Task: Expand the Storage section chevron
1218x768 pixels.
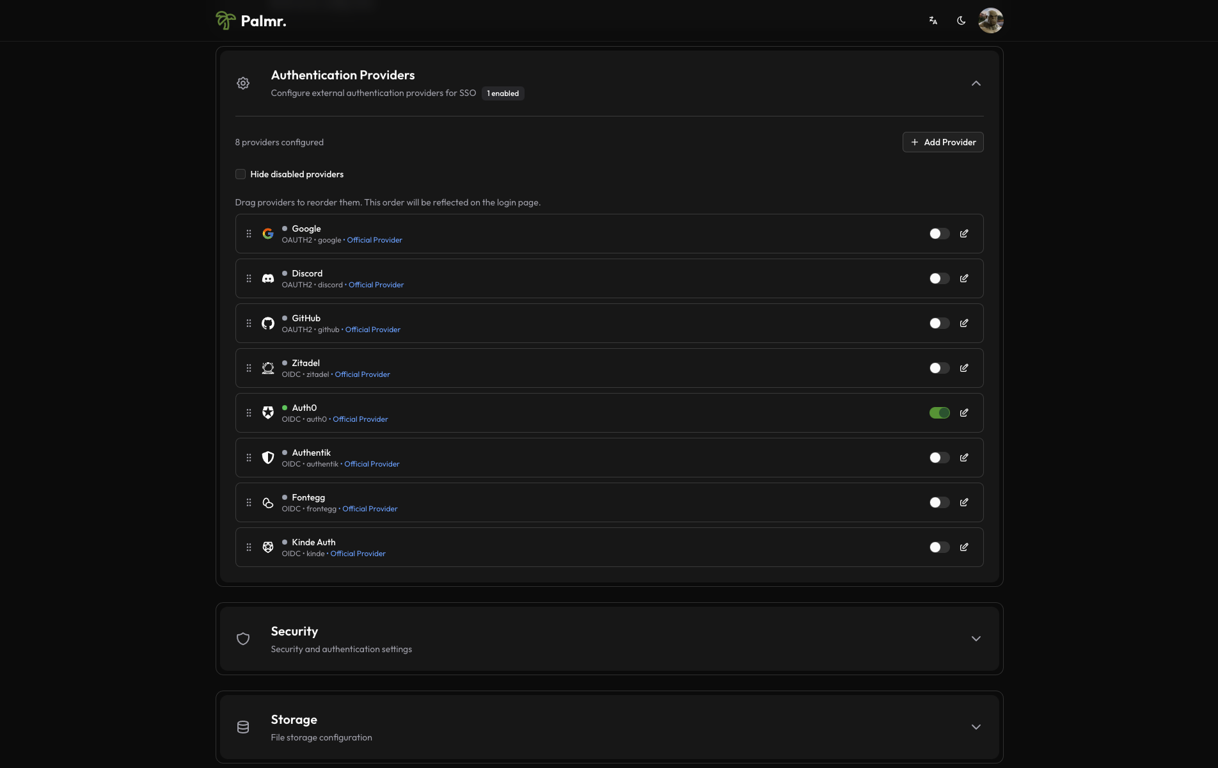Action: pyautogui.click(x=976, y=727)
